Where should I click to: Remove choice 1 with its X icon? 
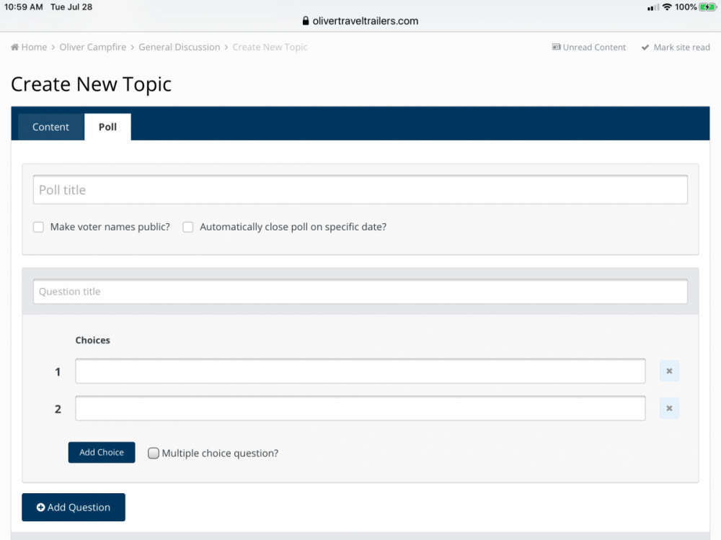[669, 372]
